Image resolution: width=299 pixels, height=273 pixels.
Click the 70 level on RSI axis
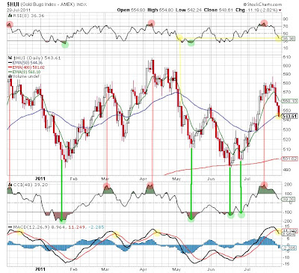coord(286,26)
